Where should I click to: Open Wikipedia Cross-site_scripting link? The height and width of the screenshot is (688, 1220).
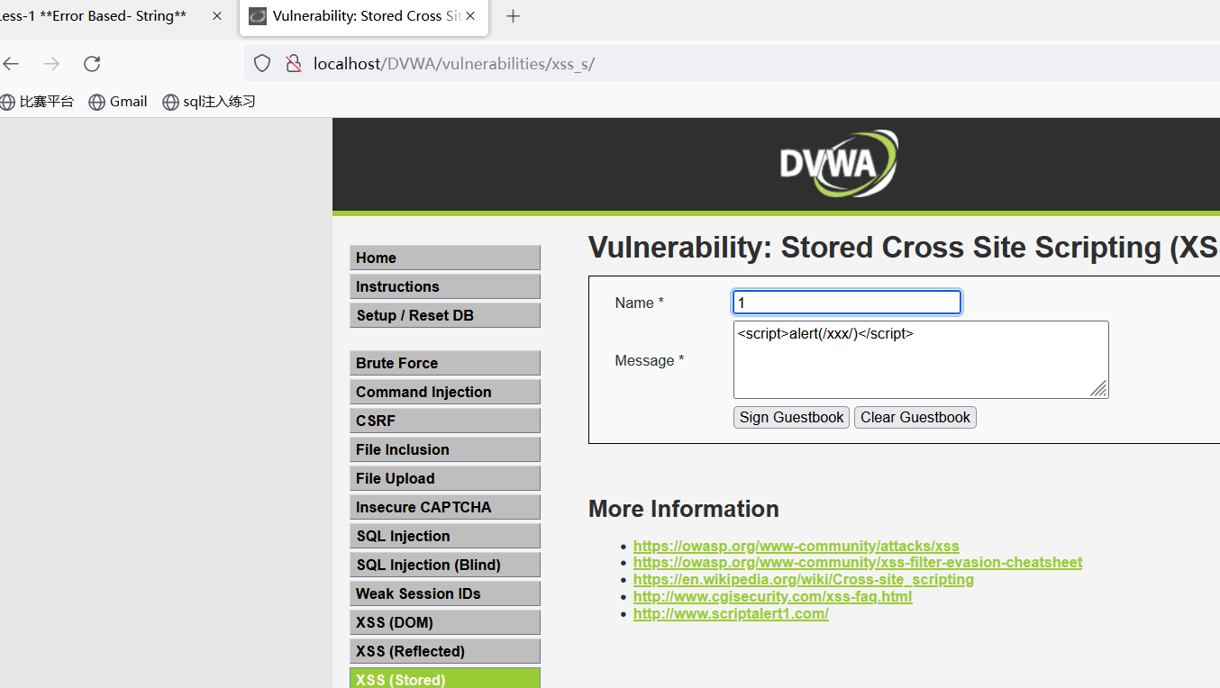pos(804,580)
